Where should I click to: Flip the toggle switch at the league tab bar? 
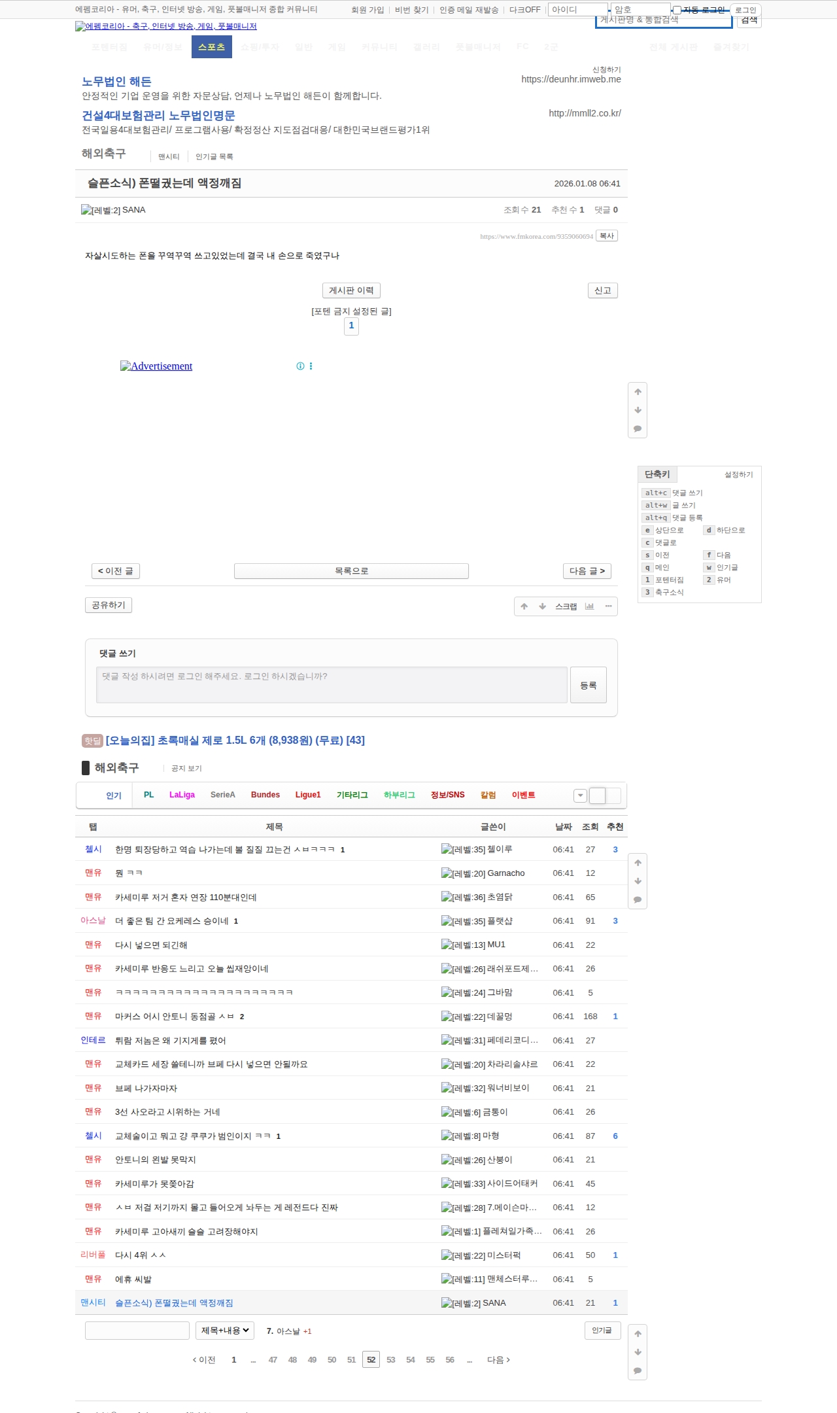point(604,795)
